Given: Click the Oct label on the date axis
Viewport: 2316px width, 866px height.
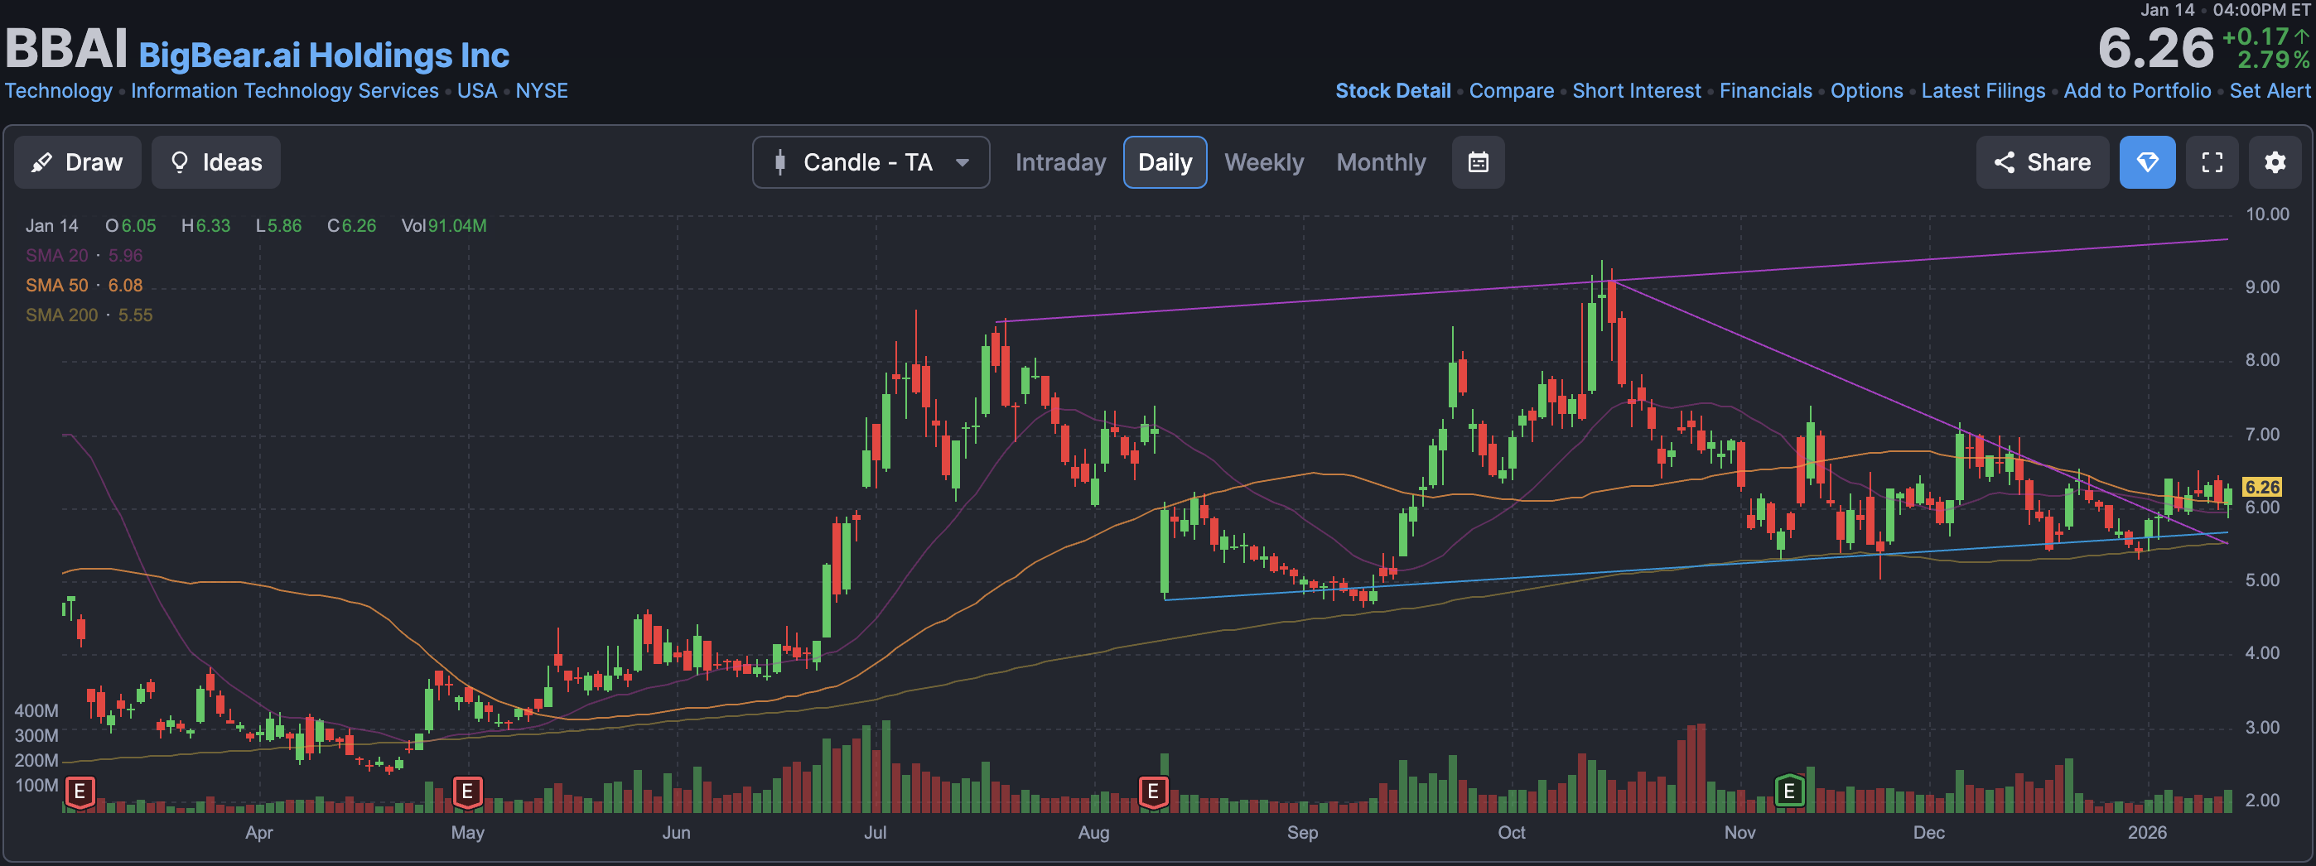Looking at the screenshot, I should click(x=1512, y=833).
